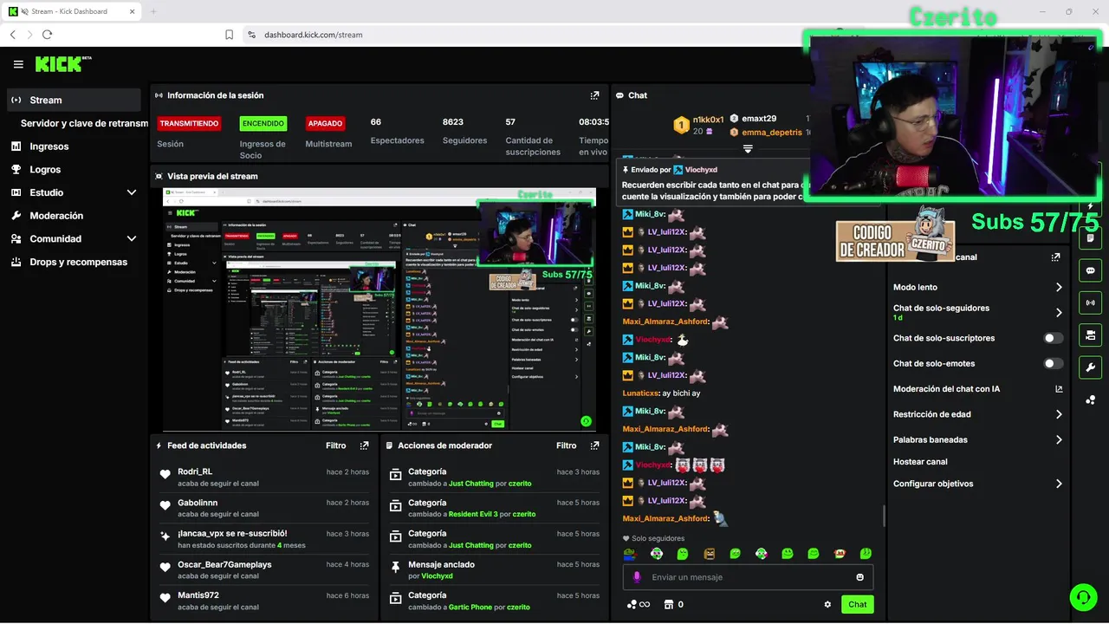Collapse the chat leaderboard arrow
1109x624 pixels.
[748, 149]
